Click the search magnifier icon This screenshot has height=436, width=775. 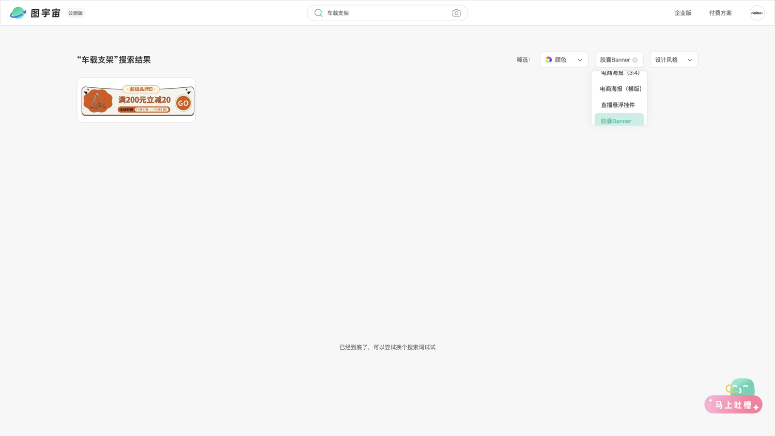(x=318, y=13)
